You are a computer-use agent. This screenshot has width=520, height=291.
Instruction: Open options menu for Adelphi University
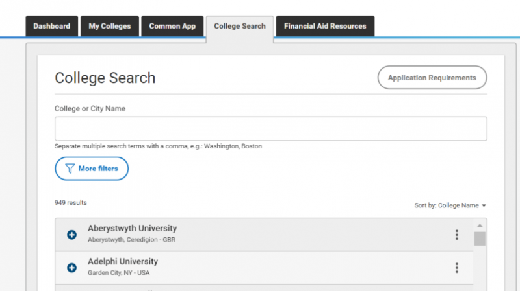tap(457, 268)
